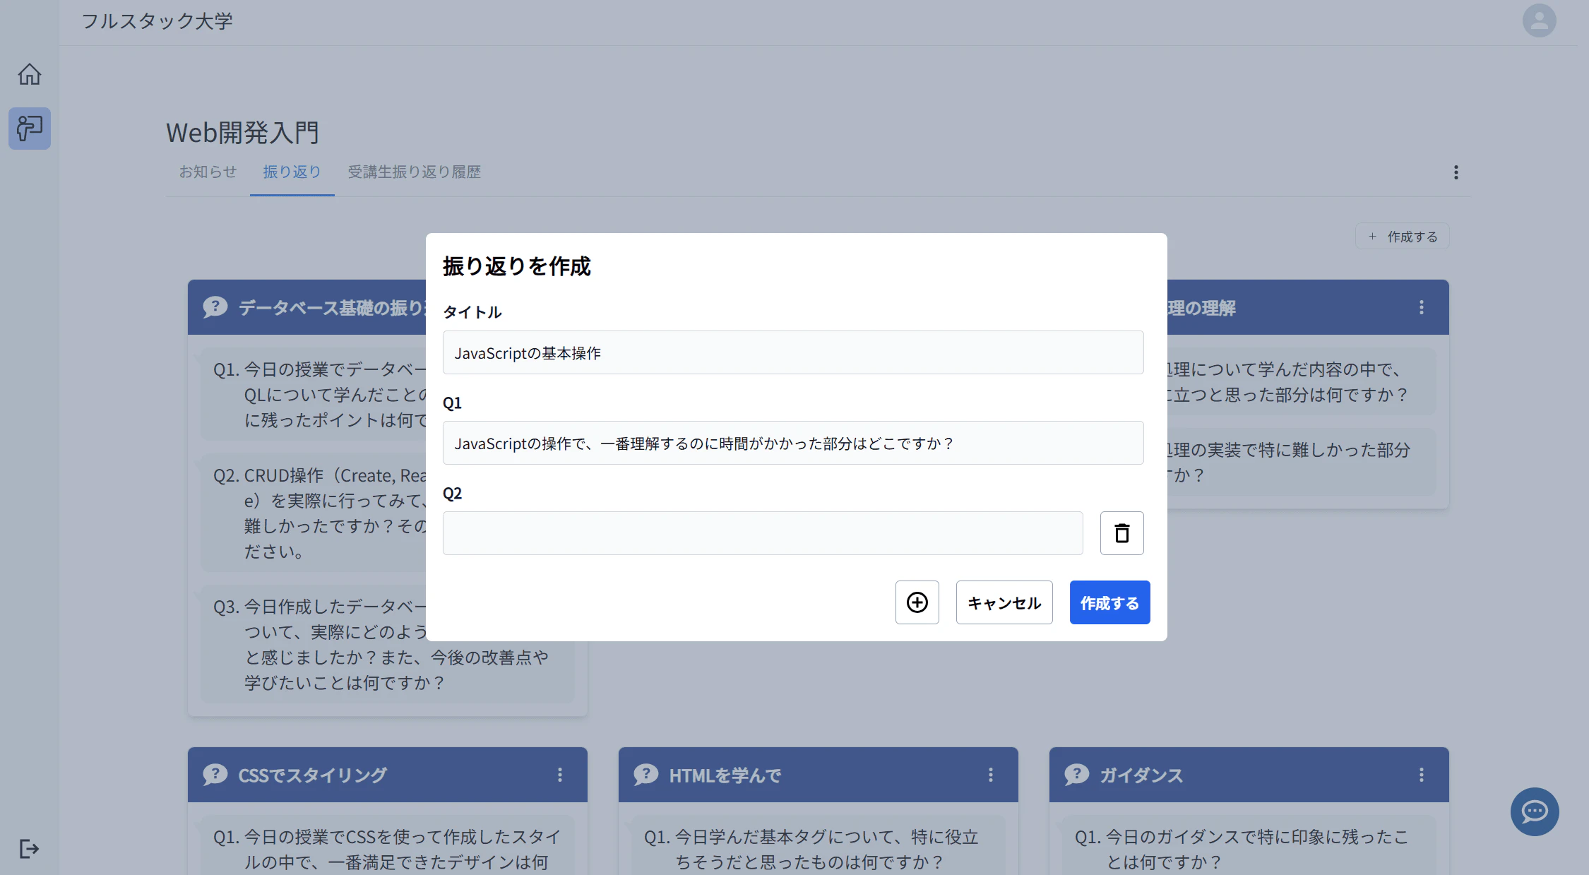Click question icon on データベース基礎 card

[215, 307]
